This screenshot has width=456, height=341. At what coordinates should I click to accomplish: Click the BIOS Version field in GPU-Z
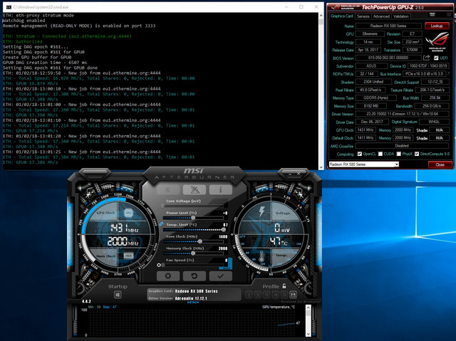coord(388,58)
